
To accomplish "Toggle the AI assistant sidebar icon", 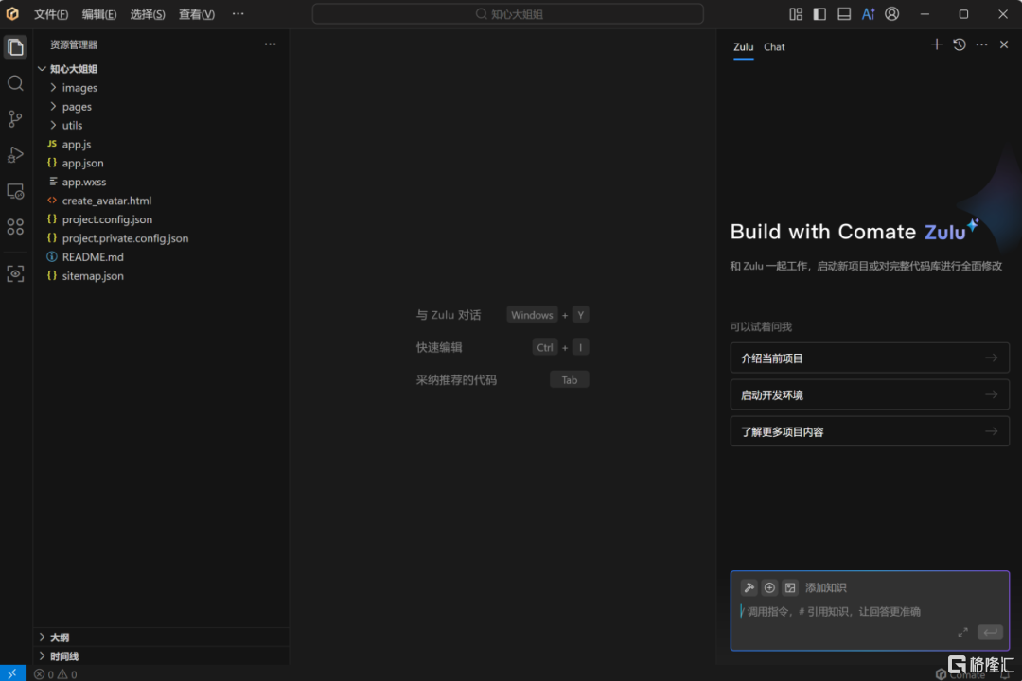I will coord(868,14).
